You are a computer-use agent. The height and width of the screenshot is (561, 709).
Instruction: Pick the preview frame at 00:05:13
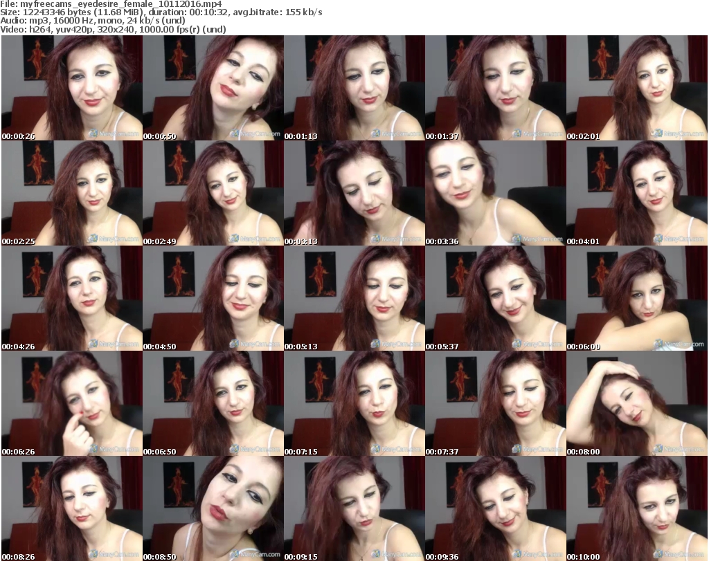(x=354, y=298)
